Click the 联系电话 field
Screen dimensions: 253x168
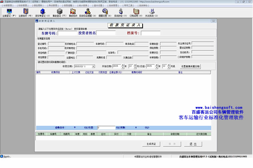[142, 44]
